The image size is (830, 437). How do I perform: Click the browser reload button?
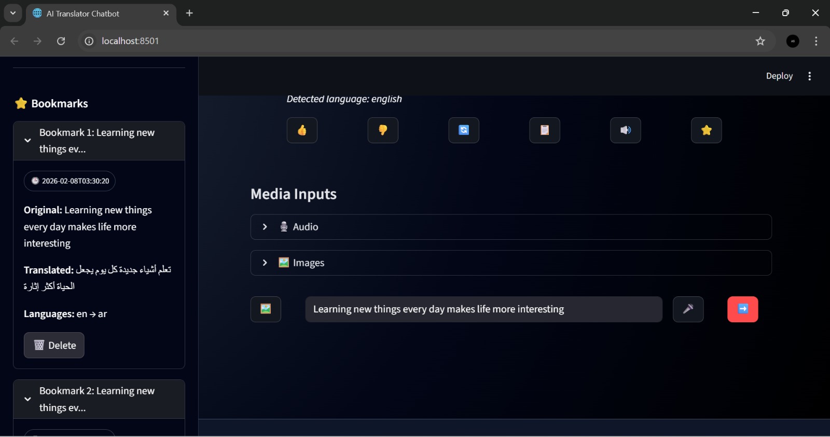61,41
